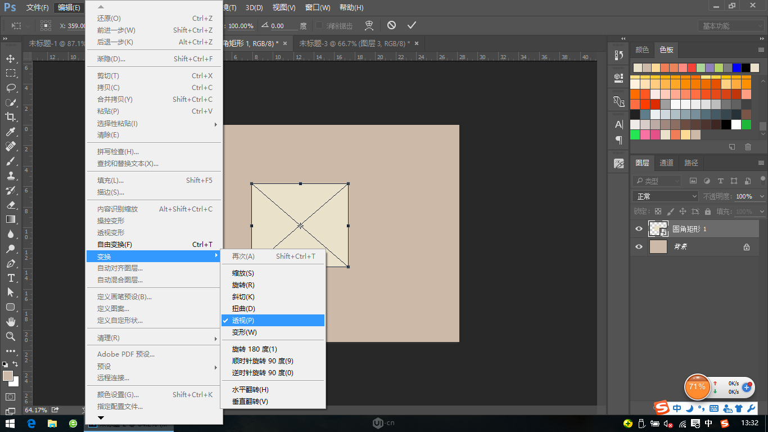Screen dimensions: 768x432
Task: Switch to the 通道 tab
Action: [666, 163]
